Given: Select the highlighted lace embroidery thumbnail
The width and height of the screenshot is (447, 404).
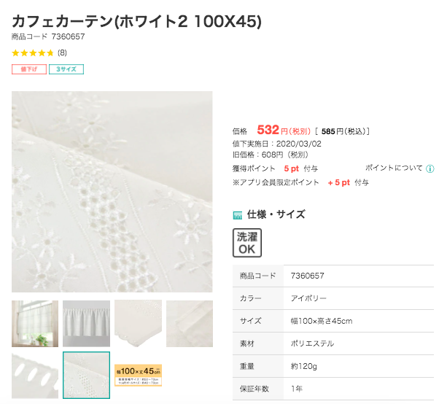Looking at the screenshot, I should pyautogui.click(x=86, y=376).
